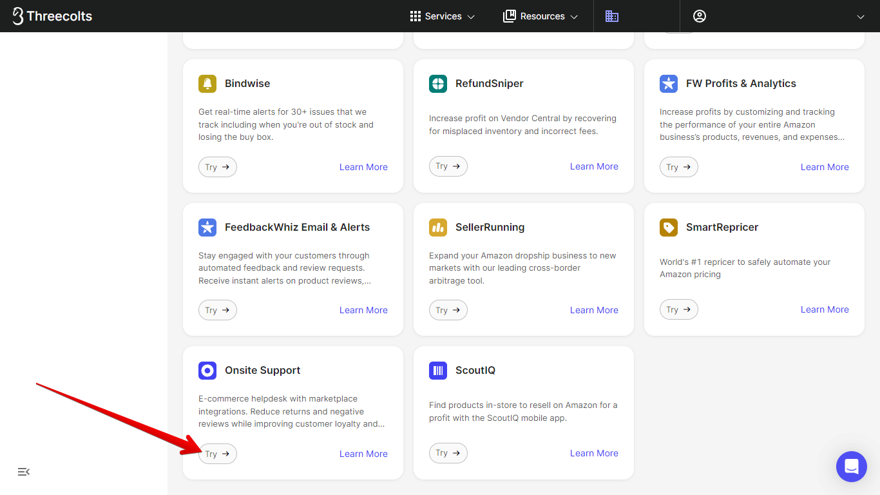The image size is (880, 495).
Task: Learn More about Bindwise
Action: (363, 167)
